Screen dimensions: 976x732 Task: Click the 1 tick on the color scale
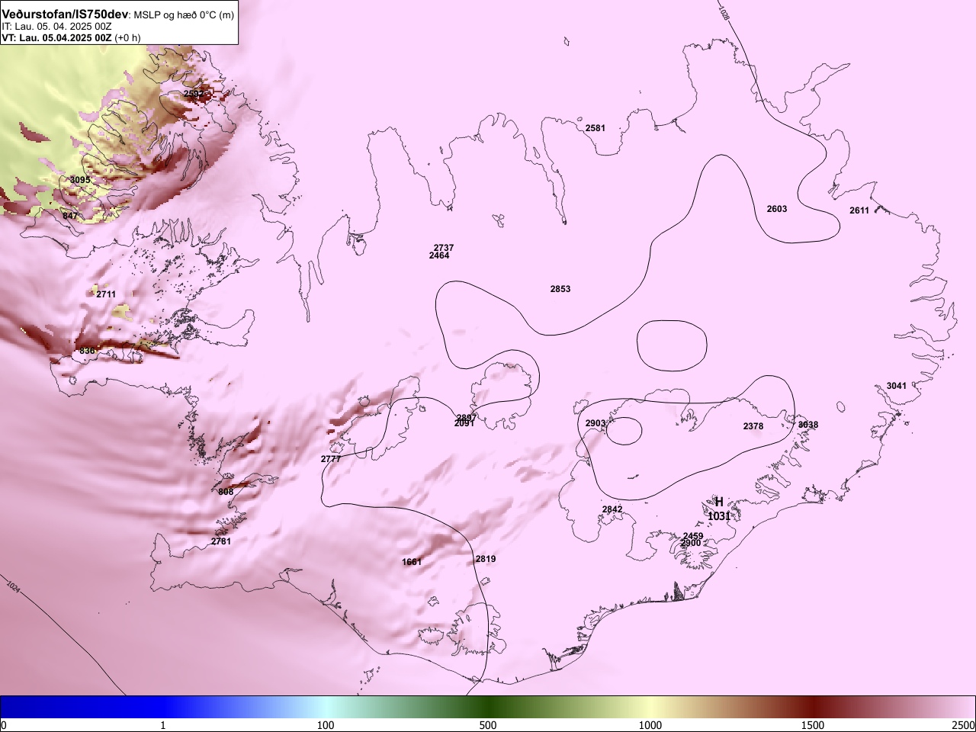coord(163,724)
